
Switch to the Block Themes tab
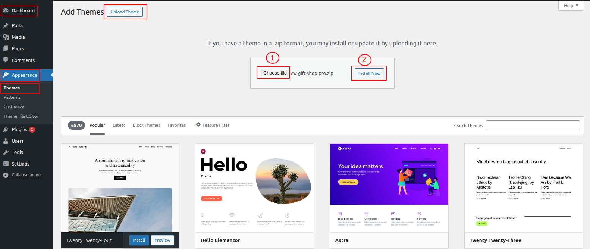[x=146, y=125]
